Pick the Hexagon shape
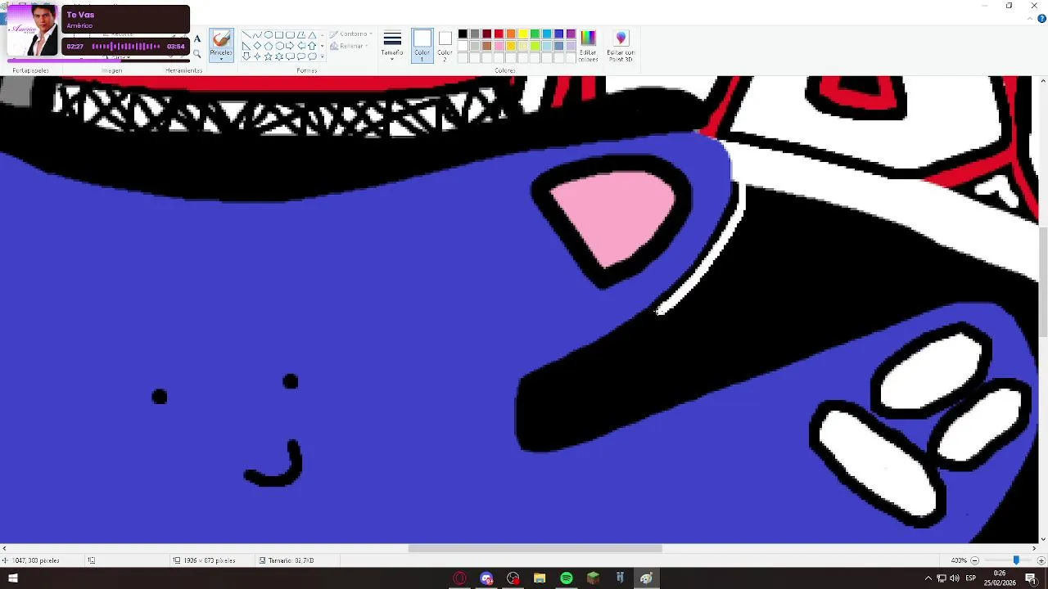The height and width of the screenshot is (589, 1048). [x=279, y=46]
